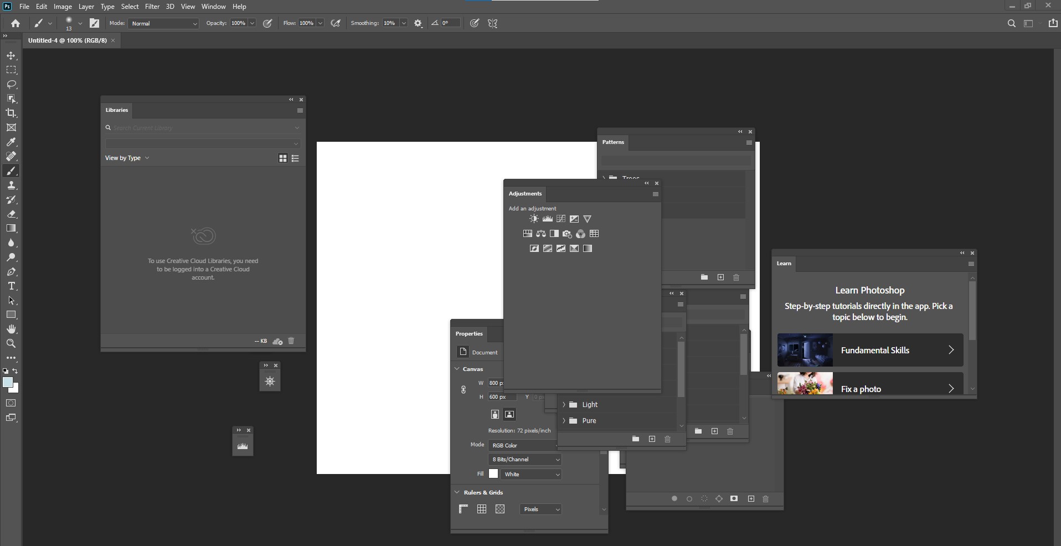Screen dimensions: 1061x546
Task: Select the Pen tool
Action: [11, 272]
